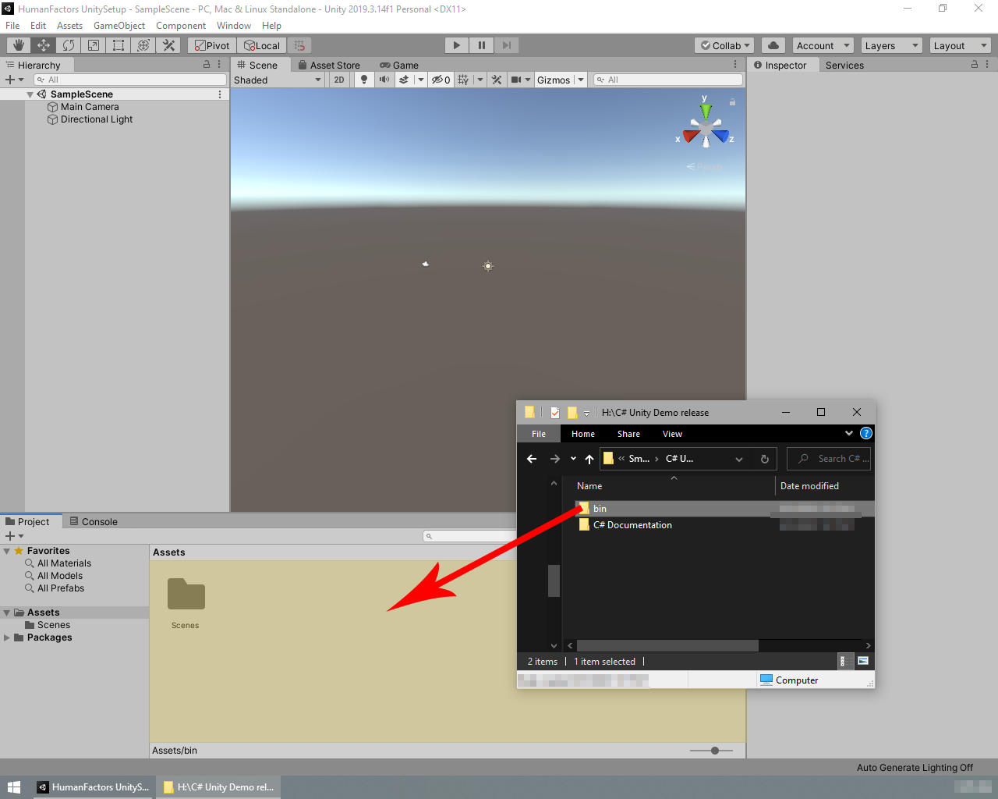Collapse the SampleScene tree node

coord(30,94)
